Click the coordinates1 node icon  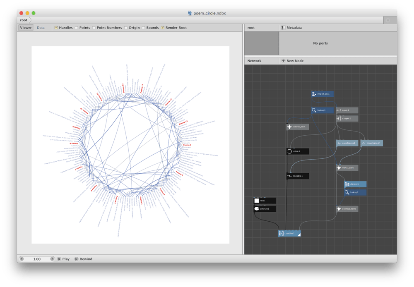[x=339, y=143]
